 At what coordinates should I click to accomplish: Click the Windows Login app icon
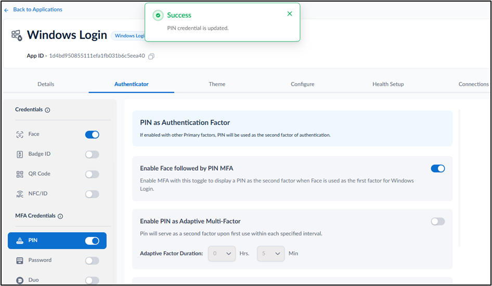17,35
